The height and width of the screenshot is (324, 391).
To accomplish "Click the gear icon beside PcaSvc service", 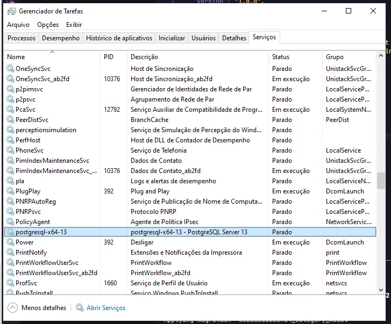I will click(x=10, y=110).
